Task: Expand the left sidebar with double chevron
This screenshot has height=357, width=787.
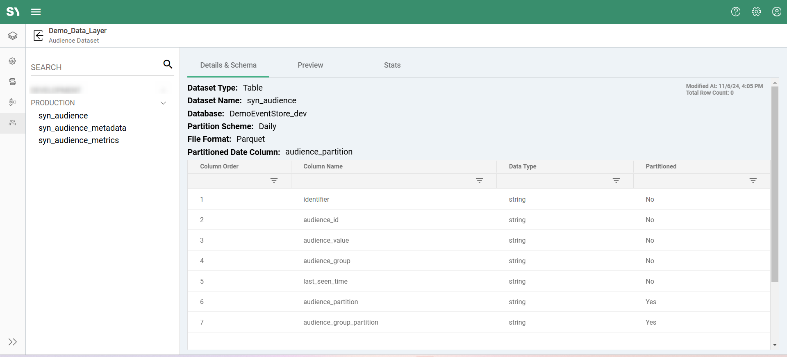Action: (13, 342)
